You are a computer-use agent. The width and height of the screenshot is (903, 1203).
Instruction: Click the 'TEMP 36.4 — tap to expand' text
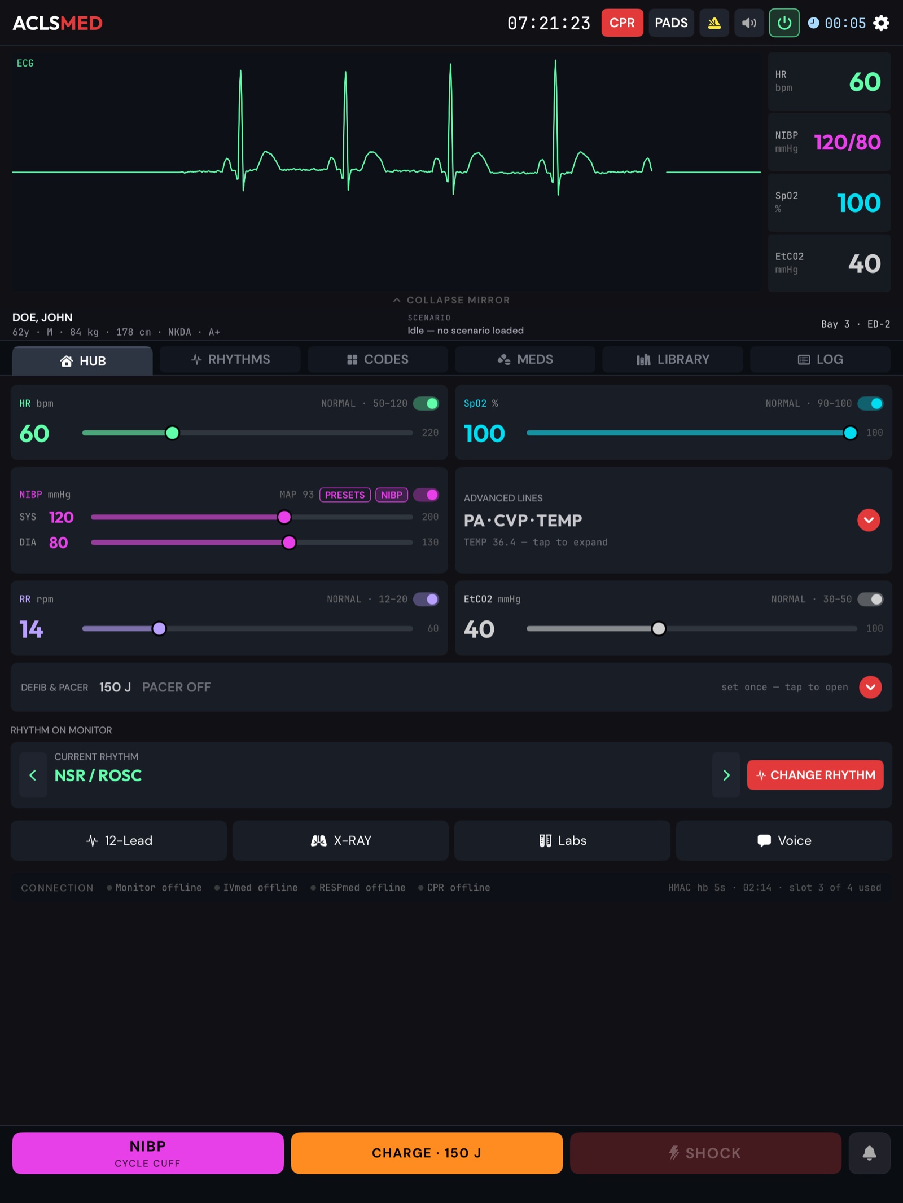(x=536, y=542)
